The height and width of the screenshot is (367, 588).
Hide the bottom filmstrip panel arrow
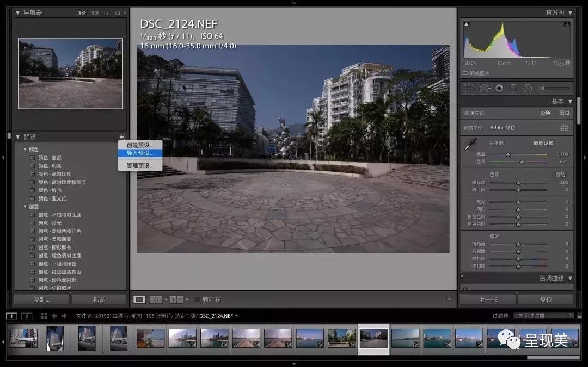(294, 364)
